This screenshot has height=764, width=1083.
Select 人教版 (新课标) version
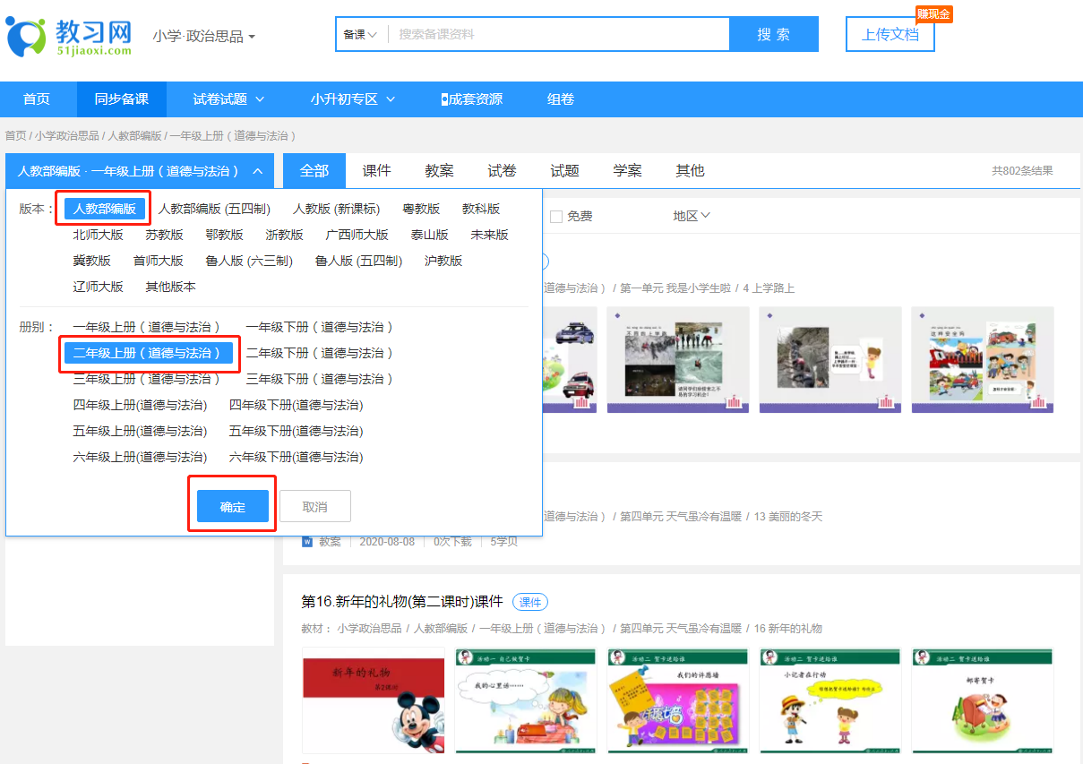337,209
